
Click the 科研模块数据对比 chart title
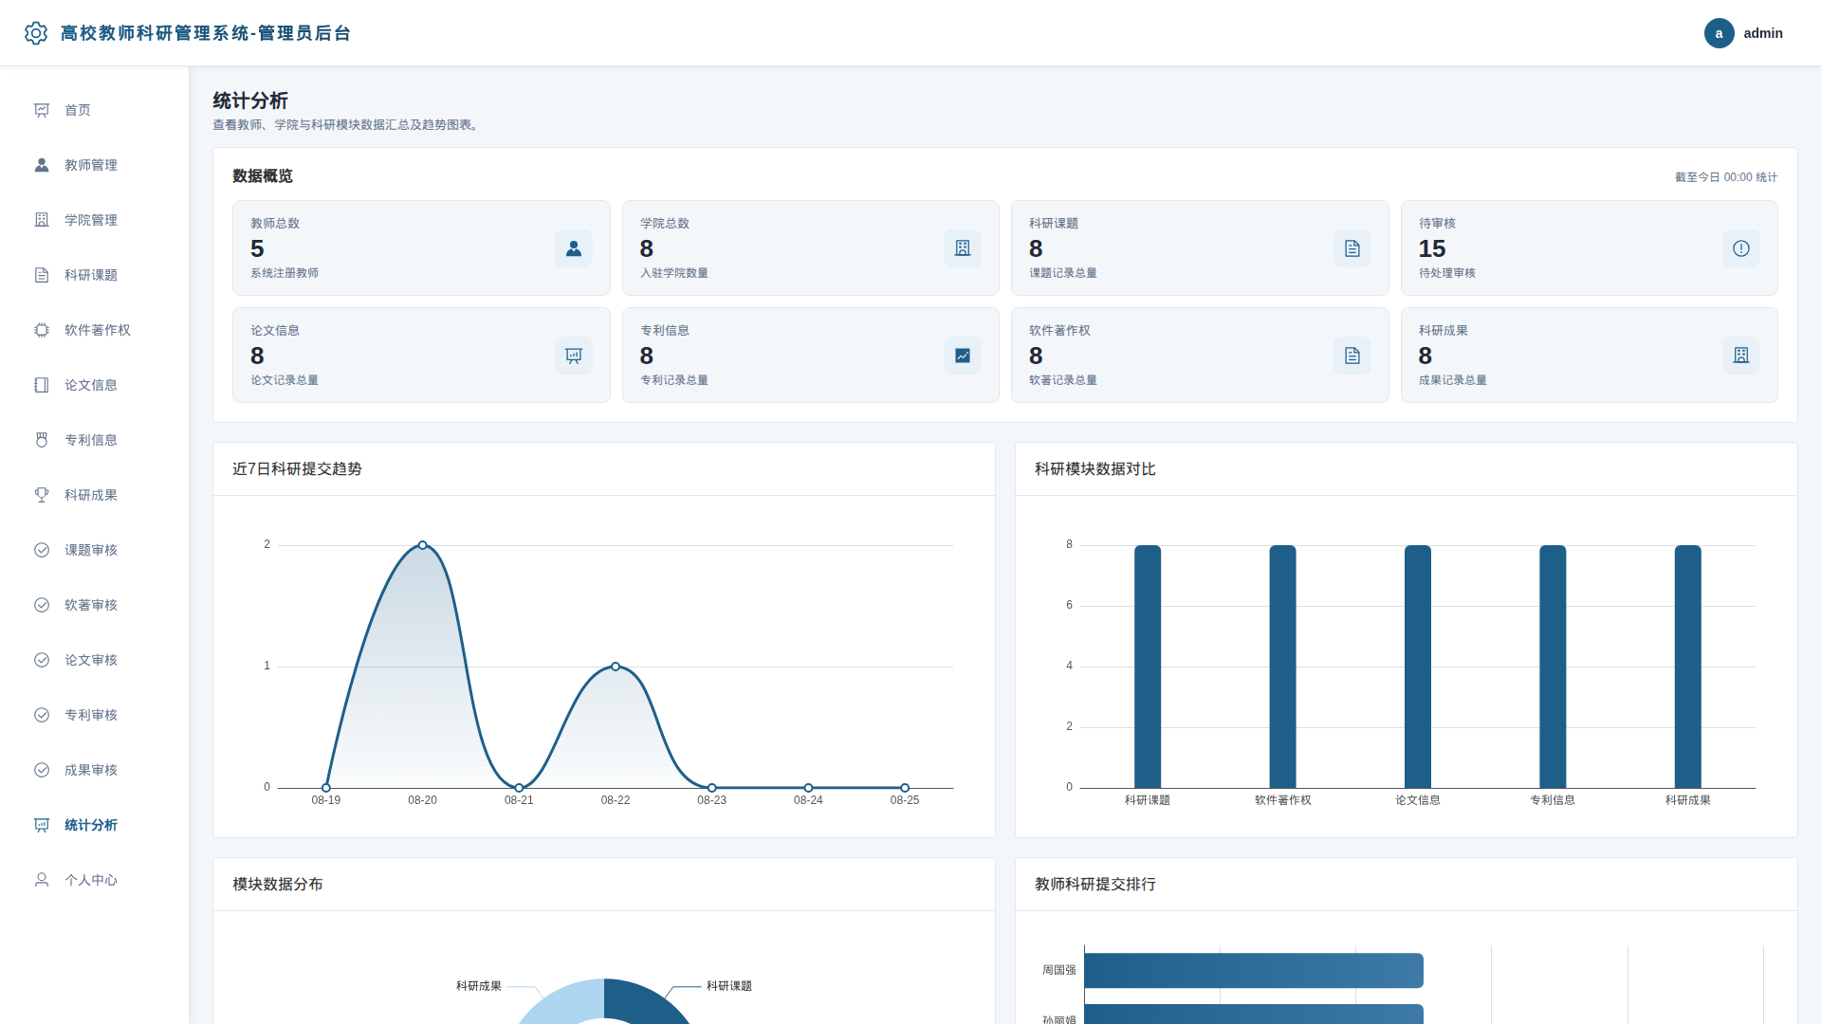point(1095,468)
